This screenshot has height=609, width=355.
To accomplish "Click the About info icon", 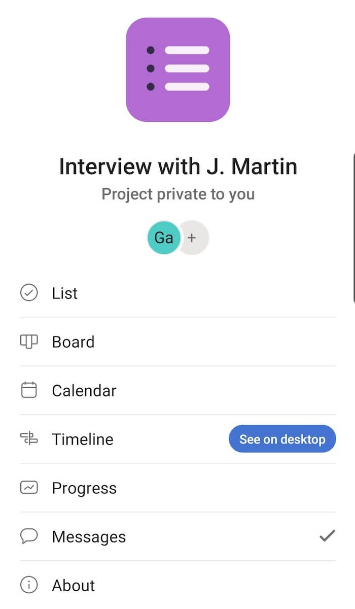I will point(29,585).
